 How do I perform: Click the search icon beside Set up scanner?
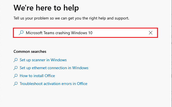(x=15, y=60)
